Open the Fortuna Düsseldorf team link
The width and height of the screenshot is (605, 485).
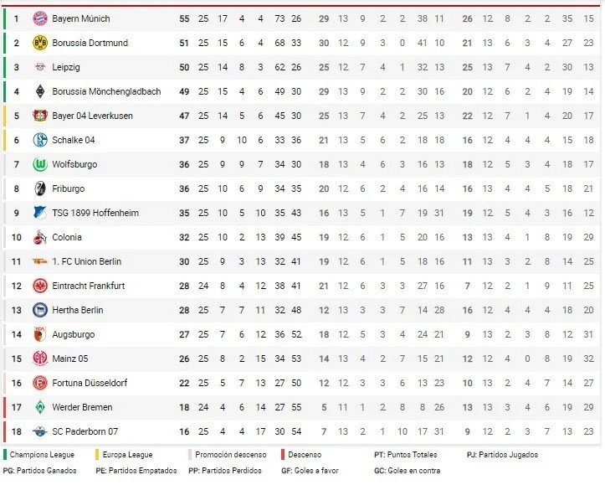pos(90,383)
